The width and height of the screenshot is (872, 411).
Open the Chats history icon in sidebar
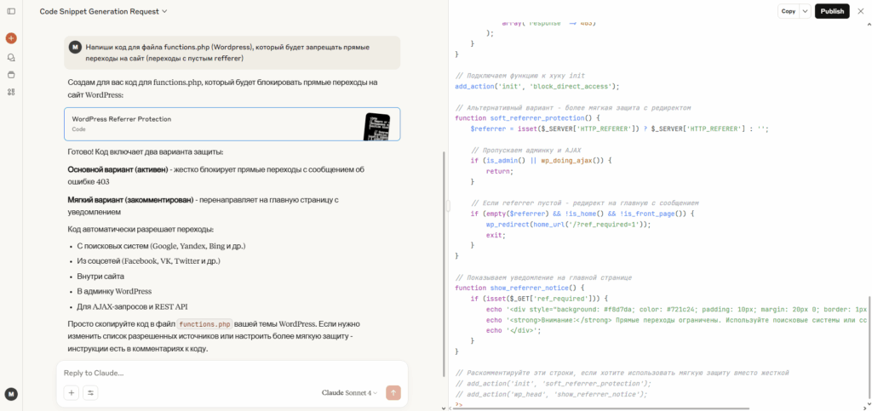(x=11, y=57)
